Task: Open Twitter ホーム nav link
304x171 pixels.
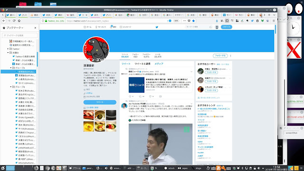Action: coord(87,27)
